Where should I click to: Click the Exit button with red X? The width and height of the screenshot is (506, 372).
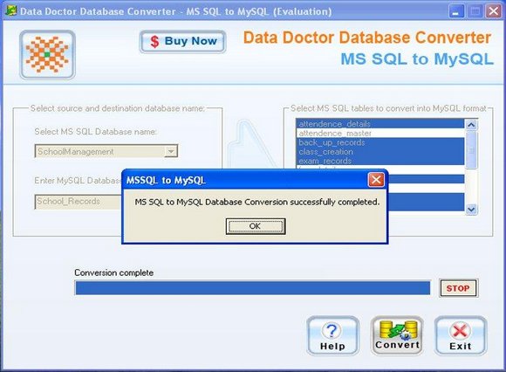[x=461, y=336]
